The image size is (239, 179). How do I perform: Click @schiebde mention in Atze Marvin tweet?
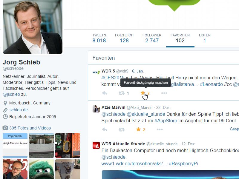tap(114, 114)
